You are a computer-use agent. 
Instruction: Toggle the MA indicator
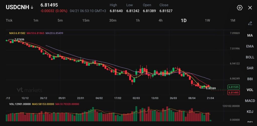250,35
